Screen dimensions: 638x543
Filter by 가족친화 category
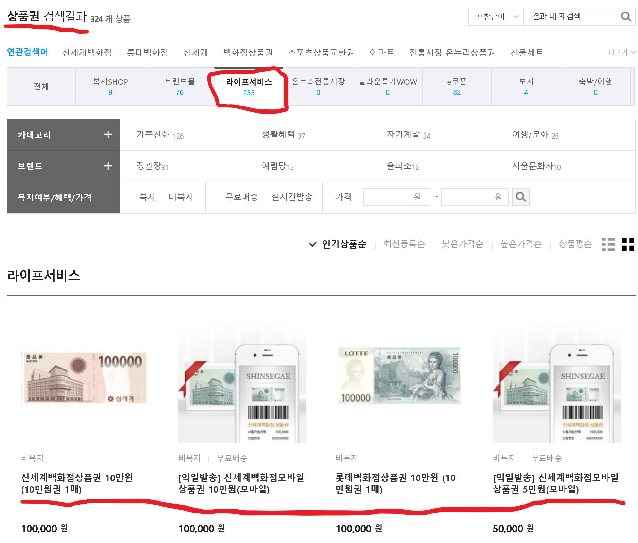(x=153, y=135)
